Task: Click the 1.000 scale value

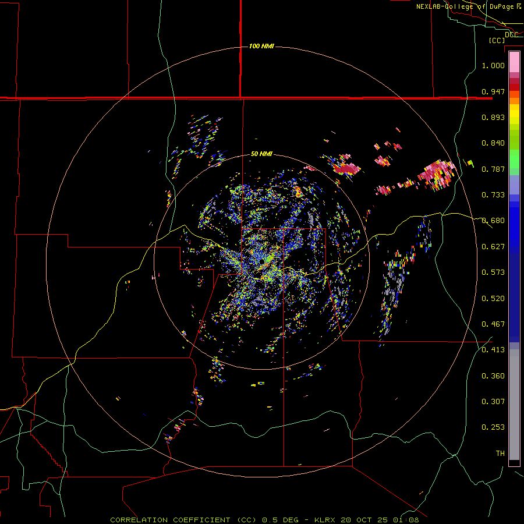Action: [x=493, y=65]
